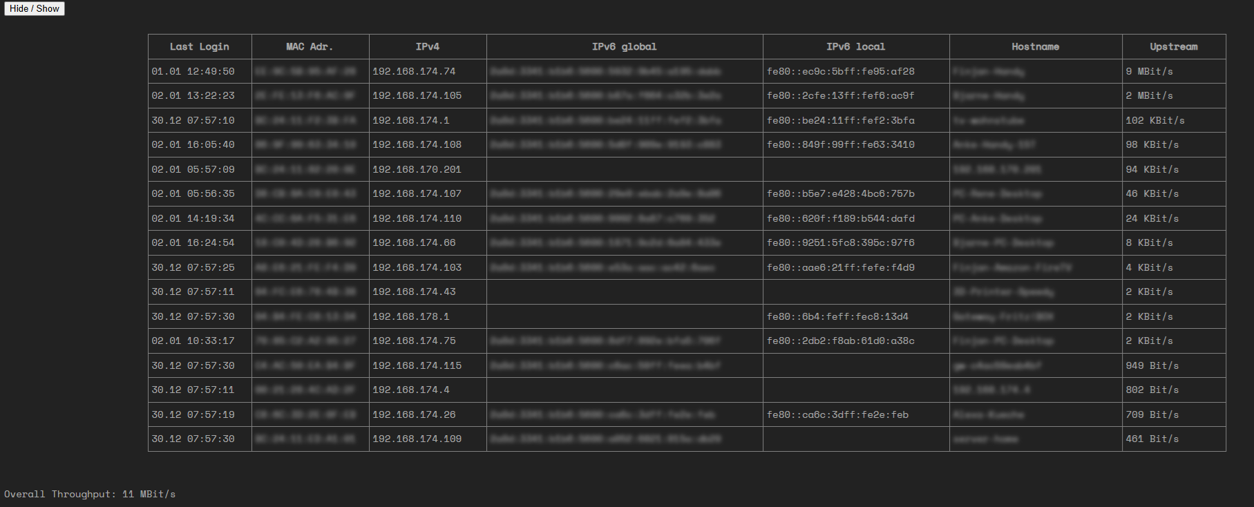1254x507 pixels.
Task: Click the 24 KBit/s upstream value
Action: 1152,218
